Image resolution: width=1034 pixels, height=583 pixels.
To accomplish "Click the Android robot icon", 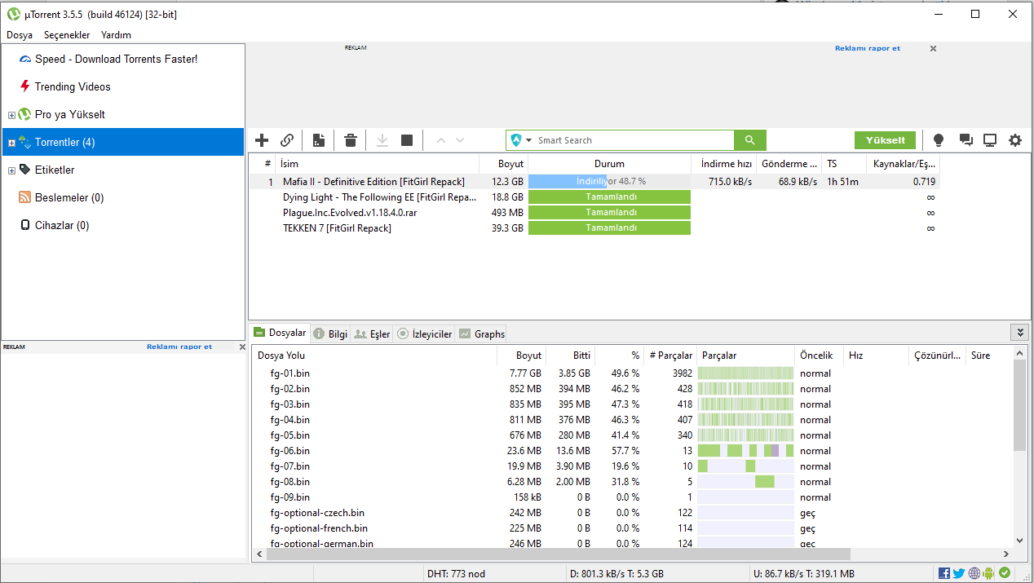I will click(989, 573).
